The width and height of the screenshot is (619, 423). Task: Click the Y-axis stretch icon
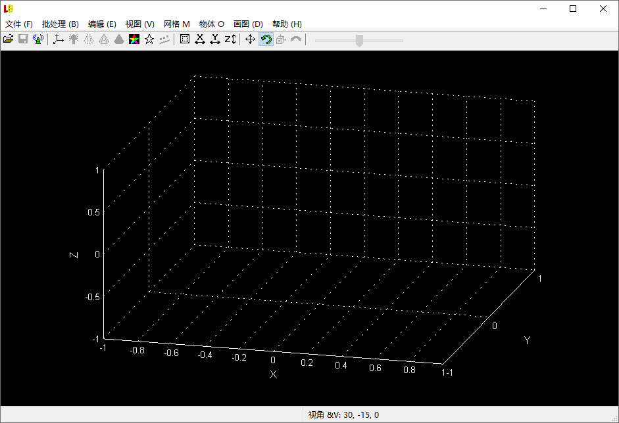(215, 39)
